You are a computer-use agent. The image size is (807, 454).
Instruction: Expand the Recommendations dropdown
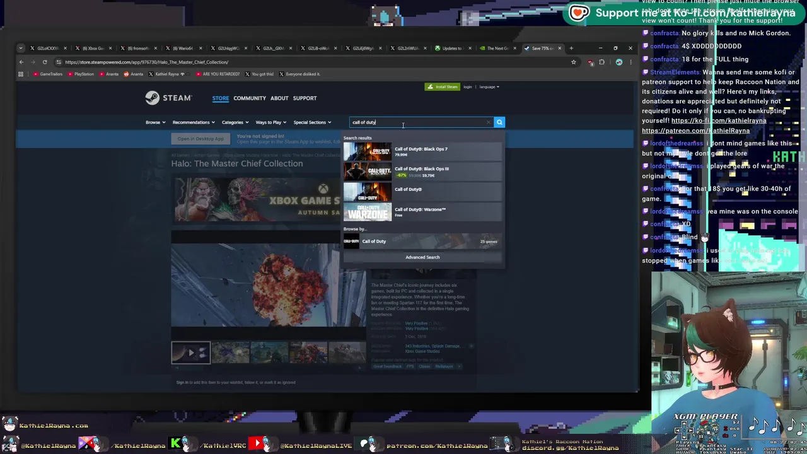pyautogui.click(x=194, y=122)
